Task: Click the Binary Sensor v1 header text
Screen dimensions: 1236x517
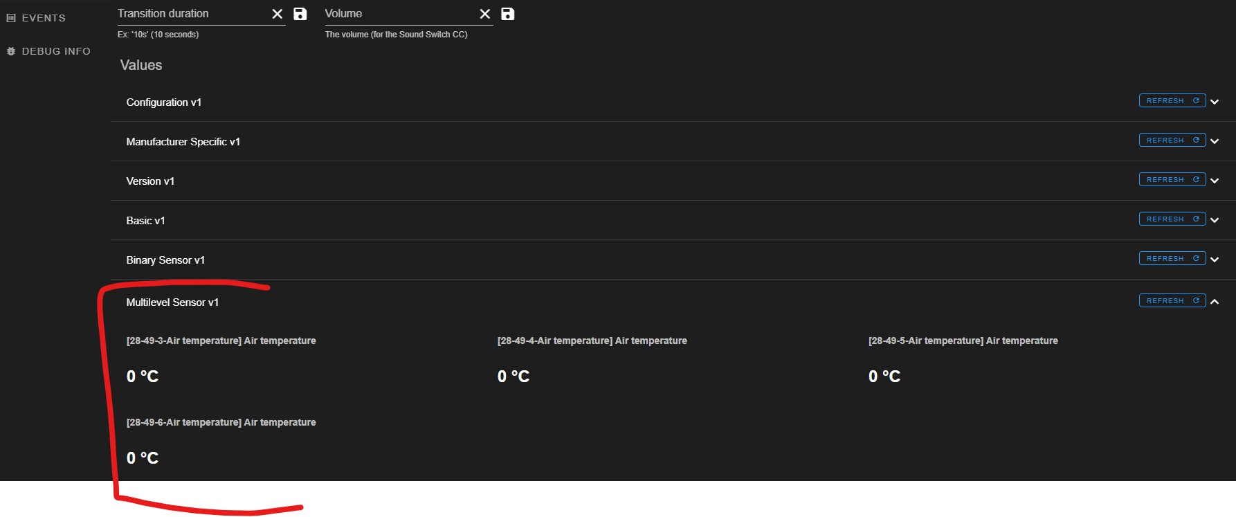Action: [x=165, y=260]
